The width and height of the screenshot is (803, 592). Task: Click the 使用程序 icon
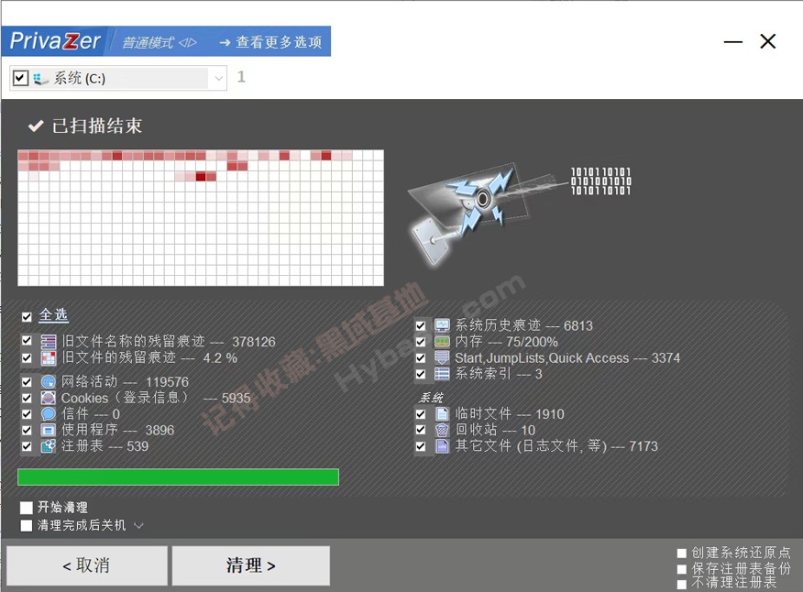(x=49, y=430)
